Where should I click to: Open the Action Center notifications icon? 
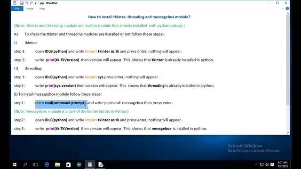[272, 165]
